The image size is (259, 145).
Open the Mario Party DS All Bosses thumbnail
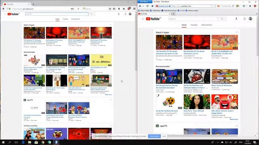pos(225,76)
